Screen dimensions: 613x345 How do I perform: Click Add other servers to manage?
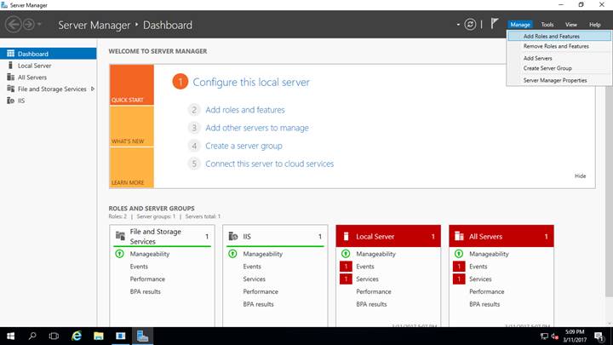coord(257,128)
